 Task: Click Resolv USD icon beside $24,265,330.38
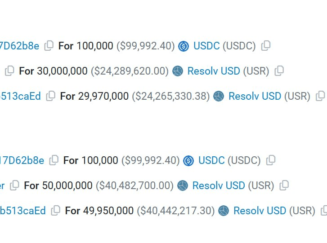tap(219, 96)
